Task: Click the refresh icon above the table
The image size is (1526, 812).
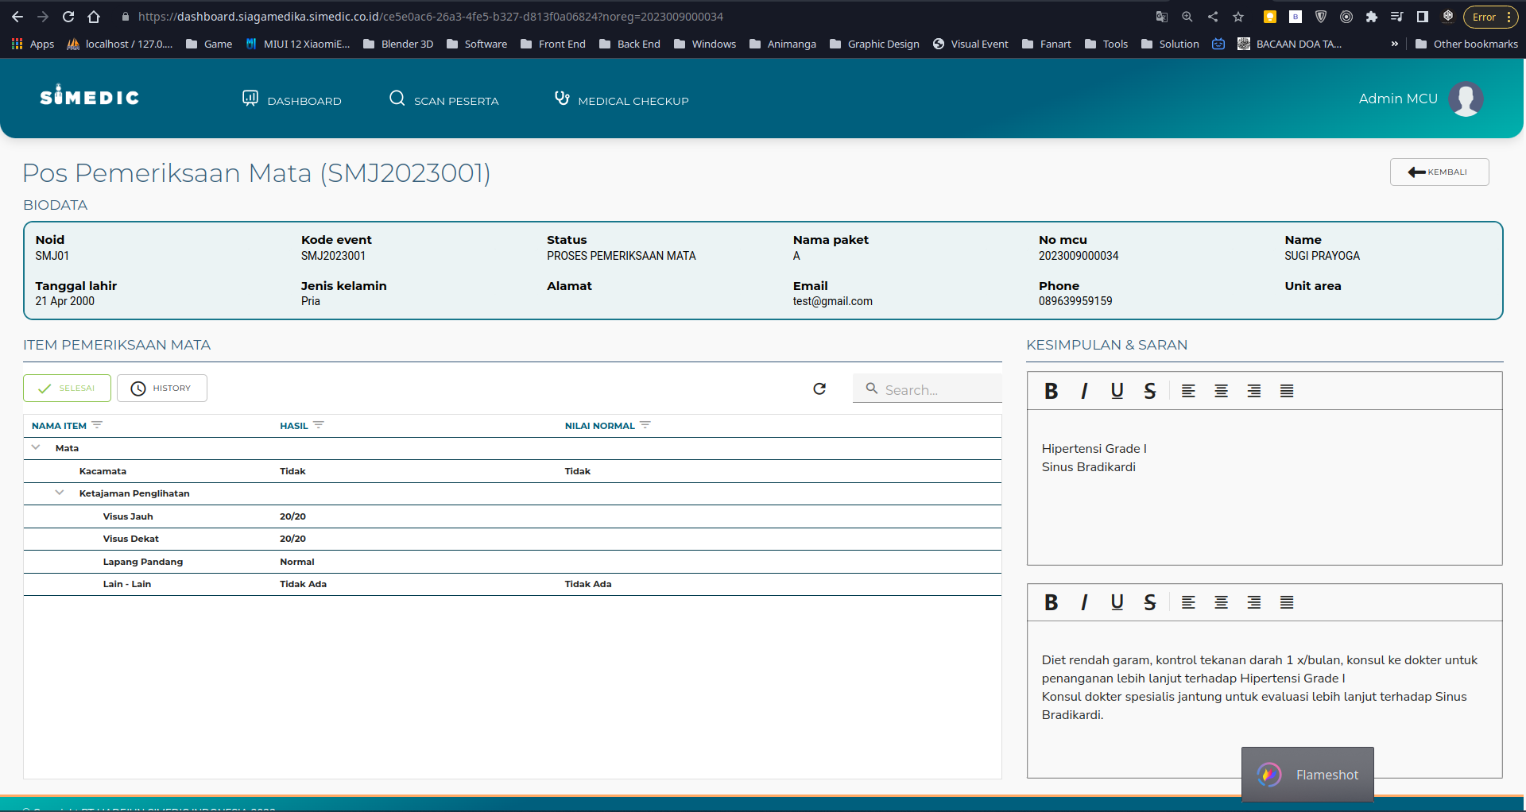Action: click(819, 389)
